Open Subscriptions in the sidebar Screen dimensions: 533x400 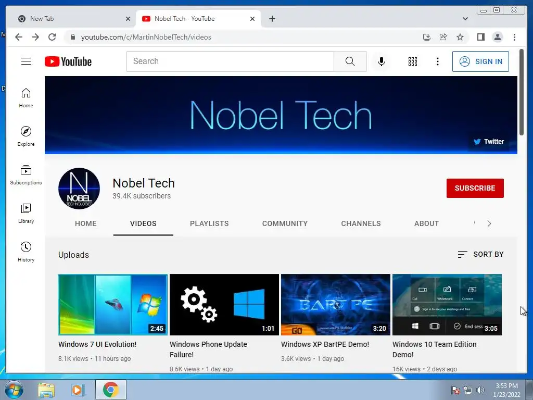point(26,175)
